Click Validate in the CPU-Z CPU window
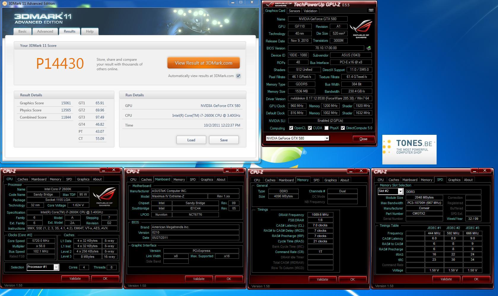The width and height of the screenshot is (498, 296). click(75, 279)
